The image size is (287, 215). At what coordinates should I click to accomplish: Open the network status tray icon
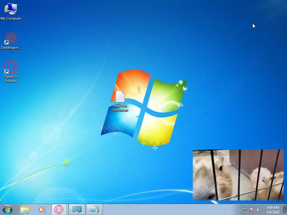coord(245,210)
